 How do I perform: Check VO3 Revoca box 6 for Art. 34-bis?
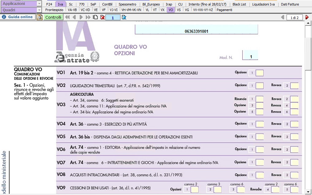[294, 112]
